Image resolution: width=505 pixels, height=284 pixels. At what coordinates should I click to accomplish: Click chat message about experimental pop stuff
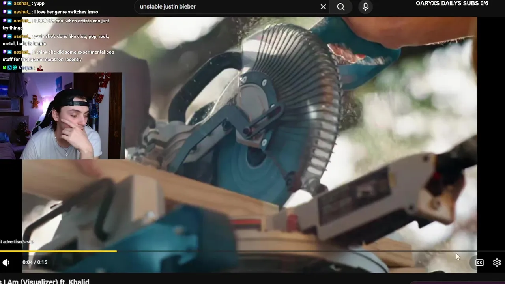click(58, 56)
